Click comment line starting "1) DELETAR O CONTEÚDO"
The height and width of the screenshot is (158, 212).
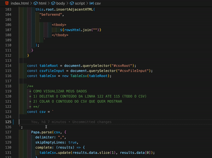(x=90, y=96)
